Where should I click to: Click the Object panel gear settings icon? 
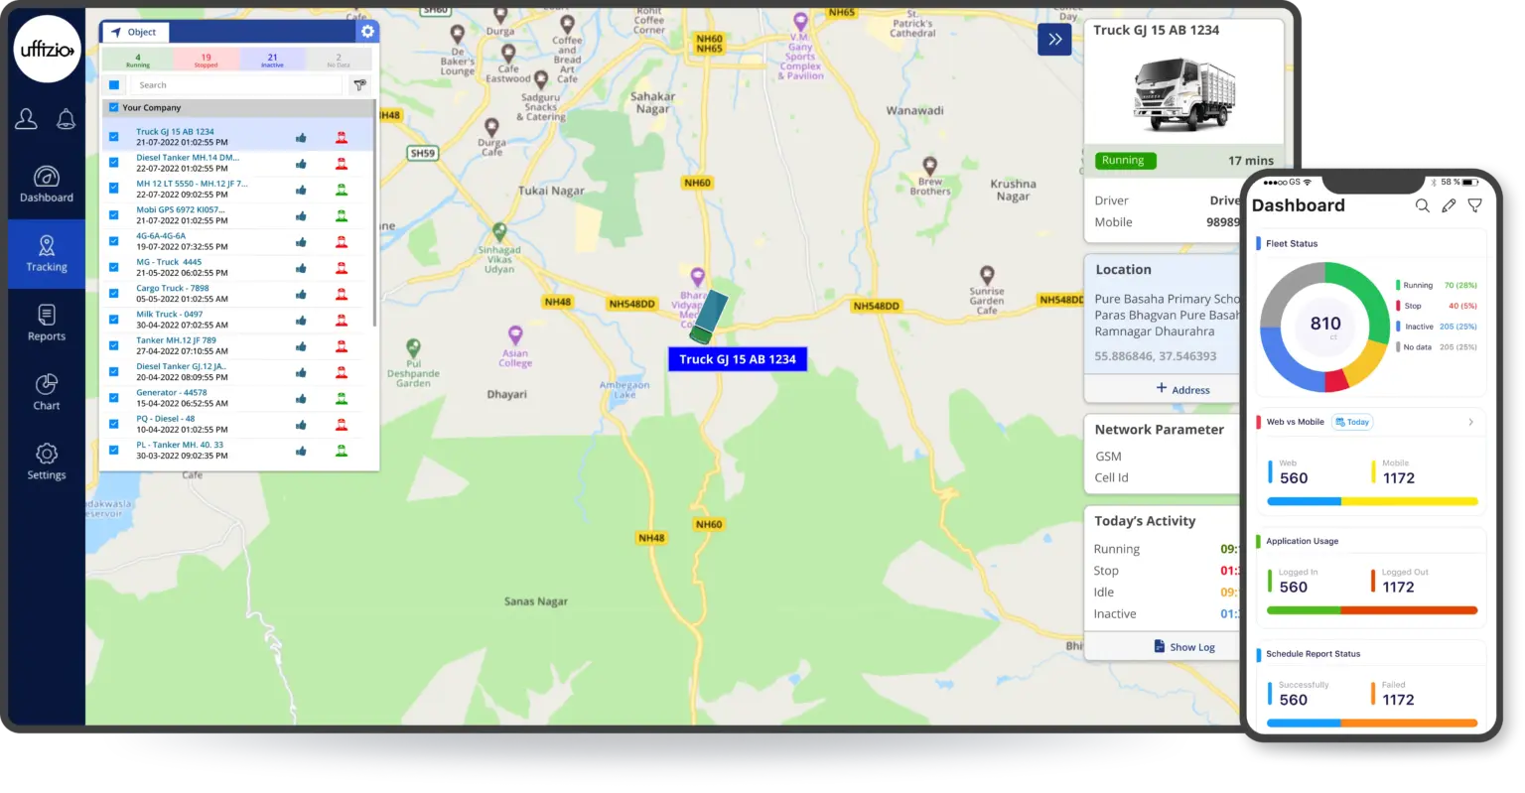(367, 32)
